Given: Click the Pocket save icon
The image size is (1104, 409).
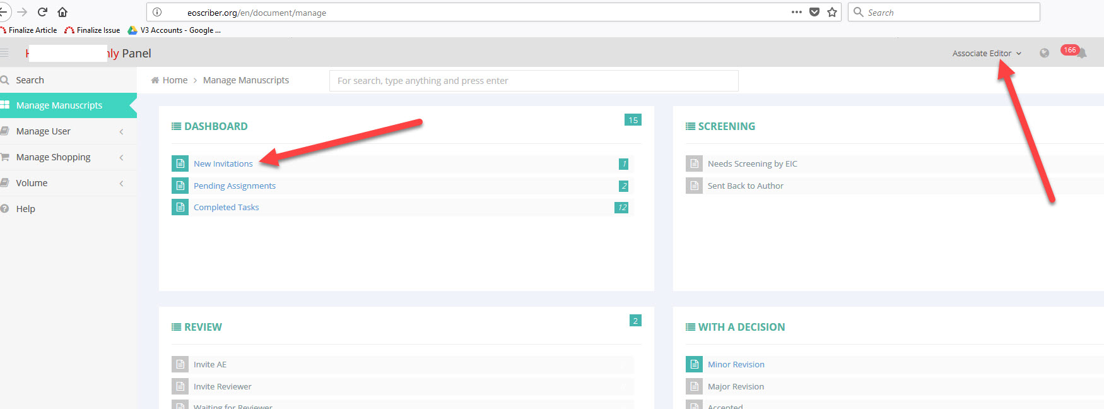Looking at the screenshot, I should point(814,12).
